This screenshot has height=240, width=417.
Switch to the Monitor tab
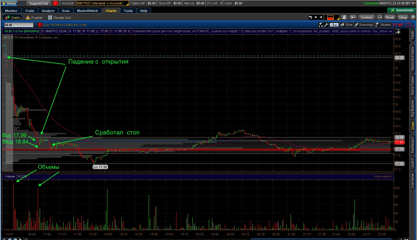pos(11,11)
